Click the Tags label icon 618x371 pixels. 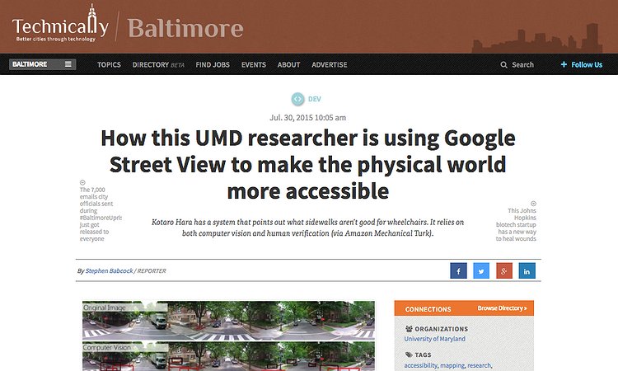coord(409,355)
